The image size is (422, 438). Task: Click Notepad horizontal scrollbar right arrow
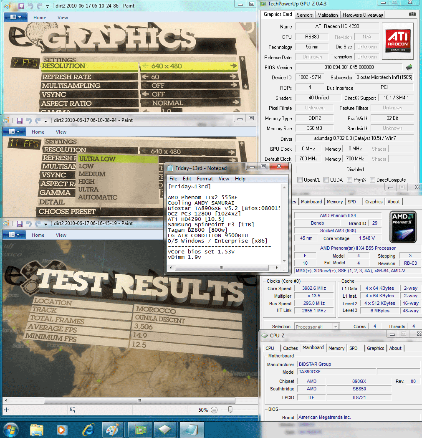[x=277, y=268]
